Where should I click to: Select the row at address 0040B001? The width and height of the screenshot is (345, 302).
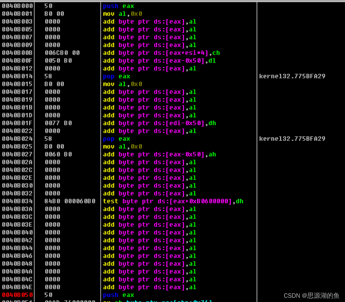(17, 14)
